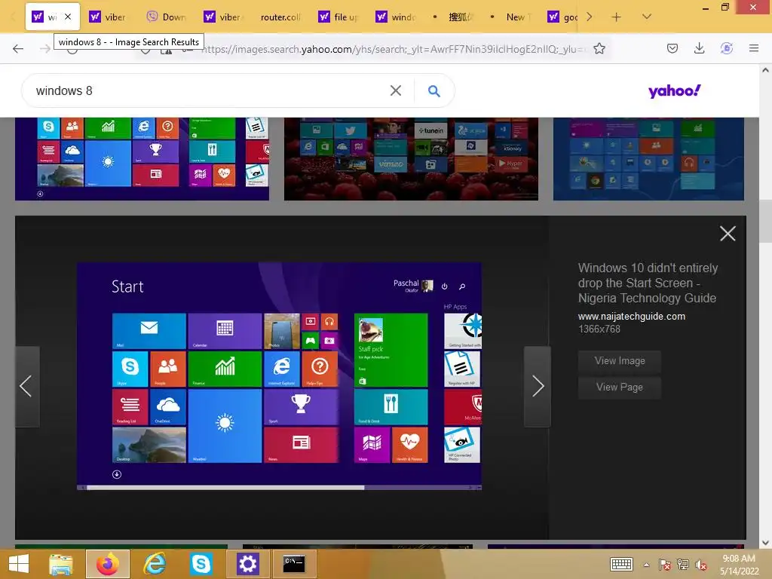772x579 pixels.
Task: Click the Firefox taskbar icon
Action: pos(107,564)
